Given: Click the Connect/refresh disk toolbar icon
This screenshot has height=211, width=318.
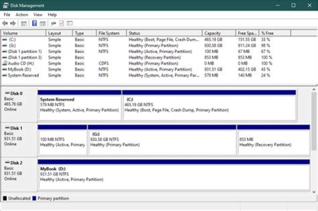Looking at the screenshot, I should [53, 23].
